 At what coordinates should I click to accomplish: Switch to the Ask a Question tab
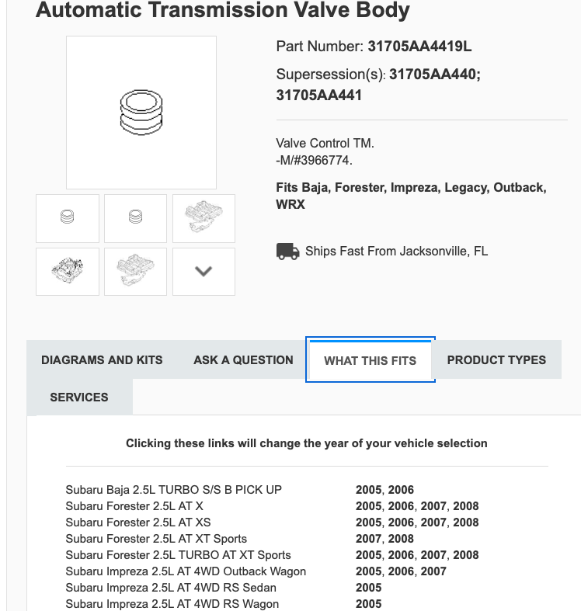(x=243, y=359)
